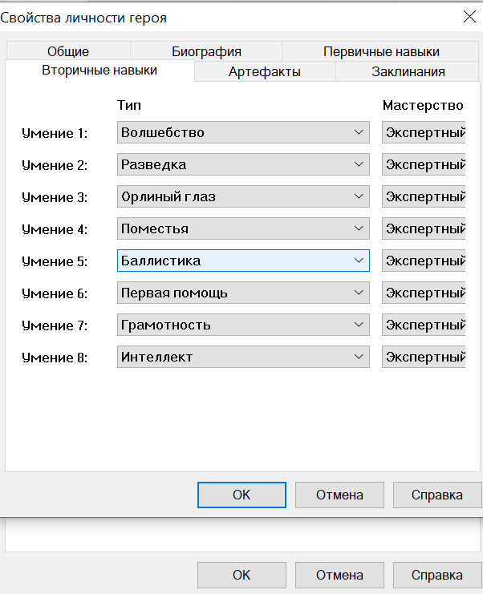Click the dialog title Свойства личности героя

click(x=83, y=18)
